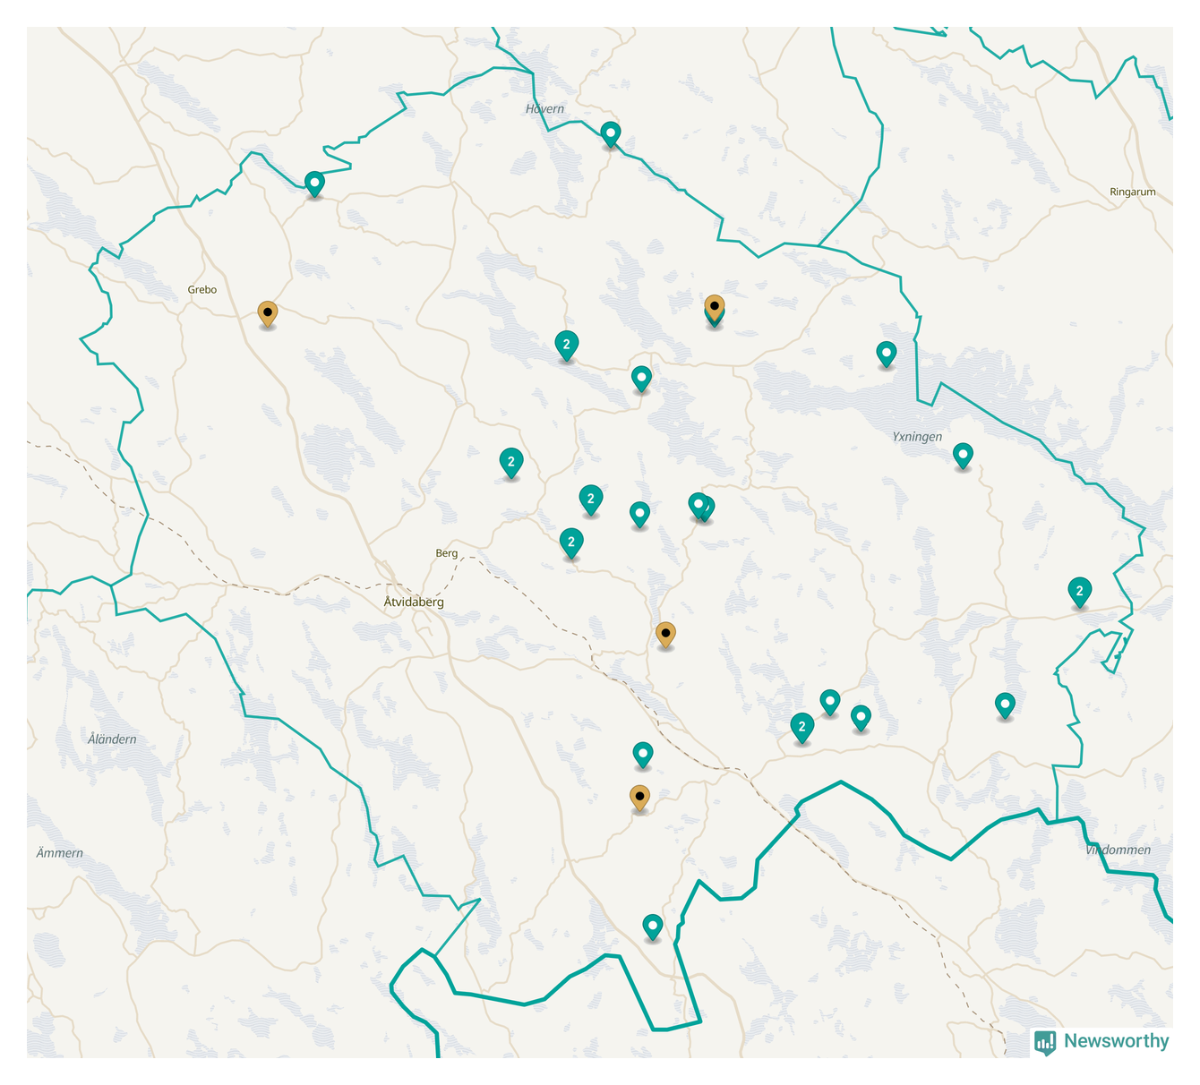Open the easternmost "2" cluster marker
The height and width of the screenshot is (1085, 1200).
(1079, 591)
